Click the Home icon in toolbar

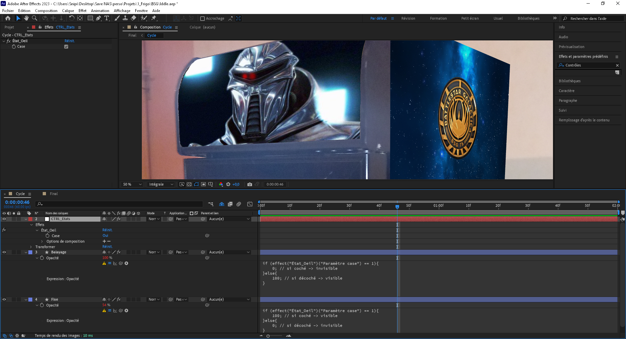click(8, 18)
